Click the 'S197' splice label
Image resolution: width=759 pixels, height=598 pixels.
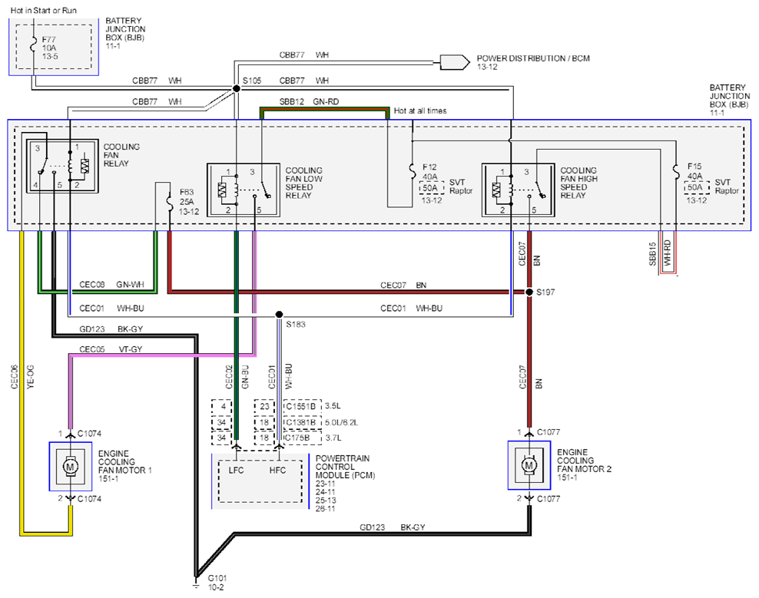click(x=545, y=292)
